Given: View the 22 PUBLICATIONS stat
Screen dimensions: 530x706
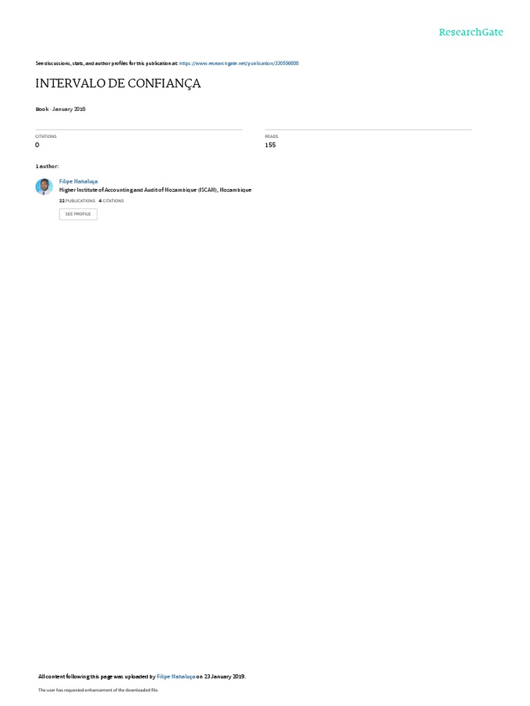Looking at the screenshot, I should click(77, 201).
